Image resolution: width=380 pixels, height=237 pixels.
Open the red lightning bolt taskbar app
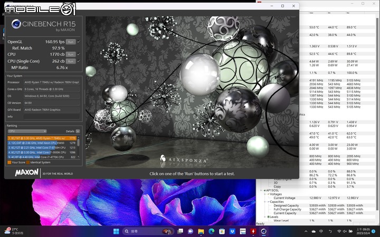253,231
